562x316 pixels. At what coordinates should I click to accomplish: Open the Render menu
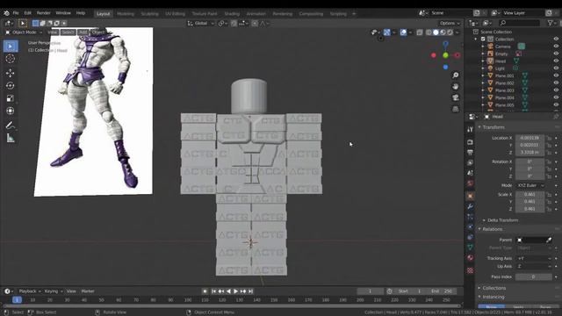tap(43, 13)
